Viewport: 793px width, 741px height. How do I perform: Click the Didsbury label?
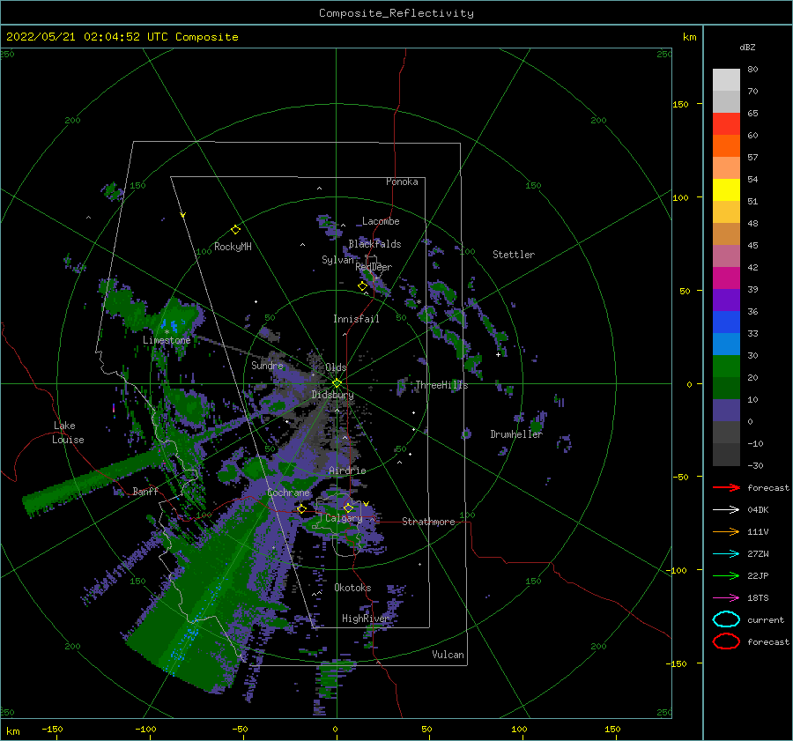(x=333, y=395)
